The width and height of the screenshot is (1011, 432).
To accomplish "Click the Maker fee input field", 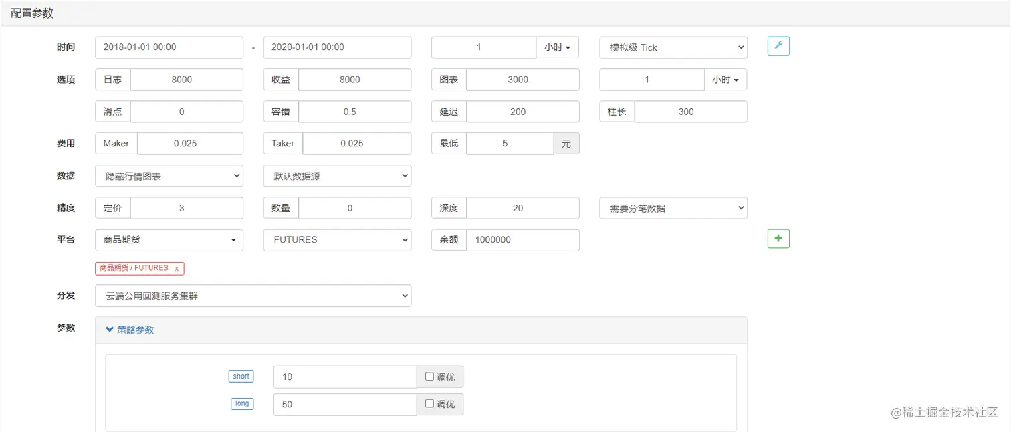I will [x=191, y=144].
